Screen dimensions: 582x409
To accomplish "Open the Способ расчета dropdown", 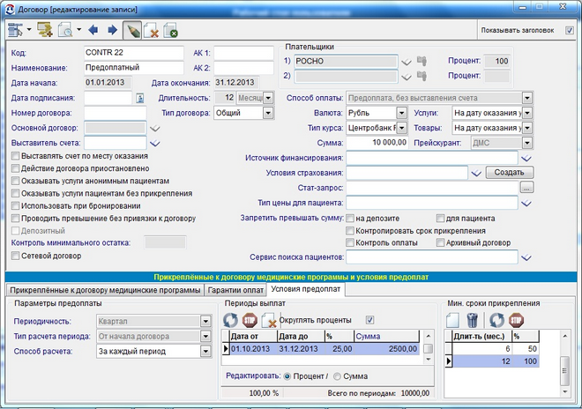I will pyautogui.click(x=205, y=352).
